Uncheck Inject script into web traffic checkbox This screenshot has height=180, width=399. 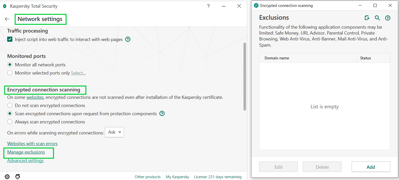point(10,39)
